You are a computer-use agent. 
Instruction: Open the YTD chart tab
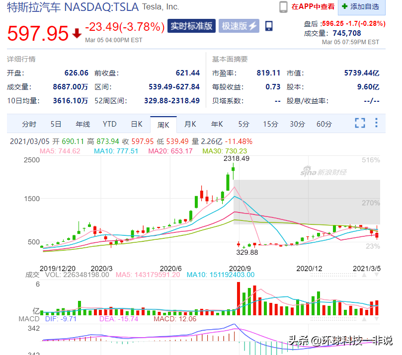click(109, 124)
